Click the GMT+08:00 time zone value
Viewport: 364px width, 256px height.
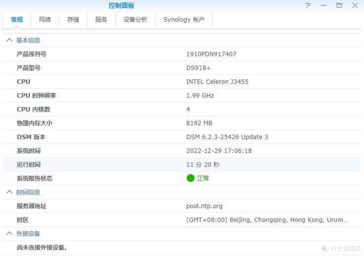(267, 220)
